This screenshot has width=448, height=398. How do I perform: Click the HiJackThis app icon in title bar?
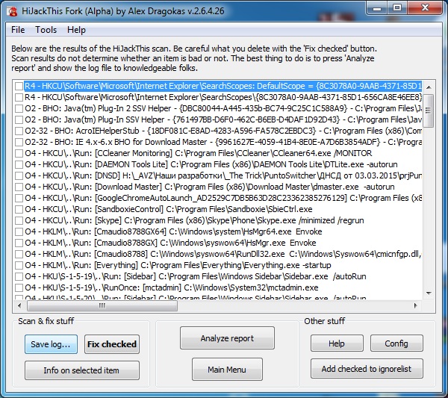tap(12, 11)
